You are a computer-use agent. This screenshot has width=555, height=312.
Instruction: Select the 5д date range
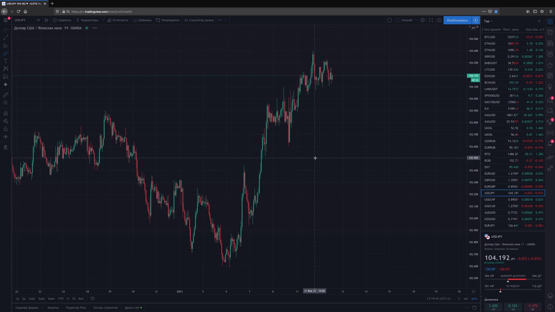pos(24,299)
